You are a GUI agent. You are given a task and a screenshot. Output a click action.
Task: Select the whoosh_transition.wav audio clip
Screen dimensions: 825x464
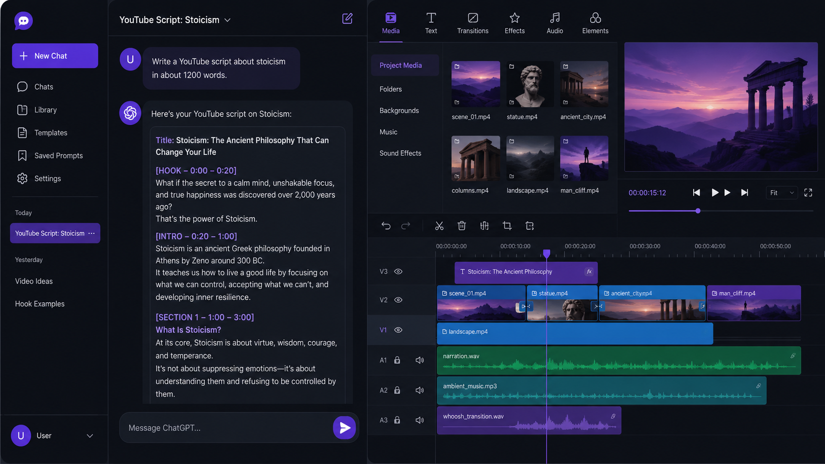click(x=529, y=420)
